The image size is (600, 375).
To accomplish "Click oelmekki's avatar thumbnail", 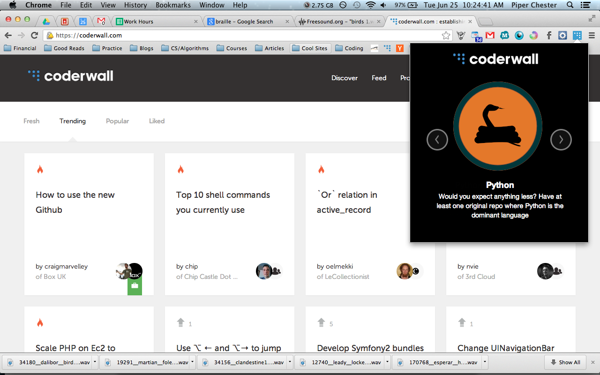I will (405, 271).
